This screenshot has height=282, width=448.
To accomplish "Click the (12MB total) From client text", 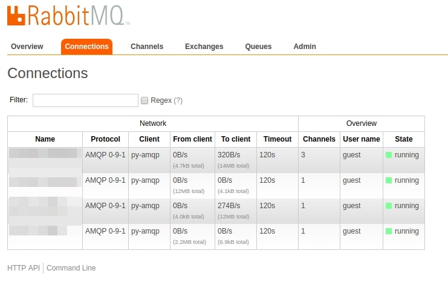I will tap(189, 191).
